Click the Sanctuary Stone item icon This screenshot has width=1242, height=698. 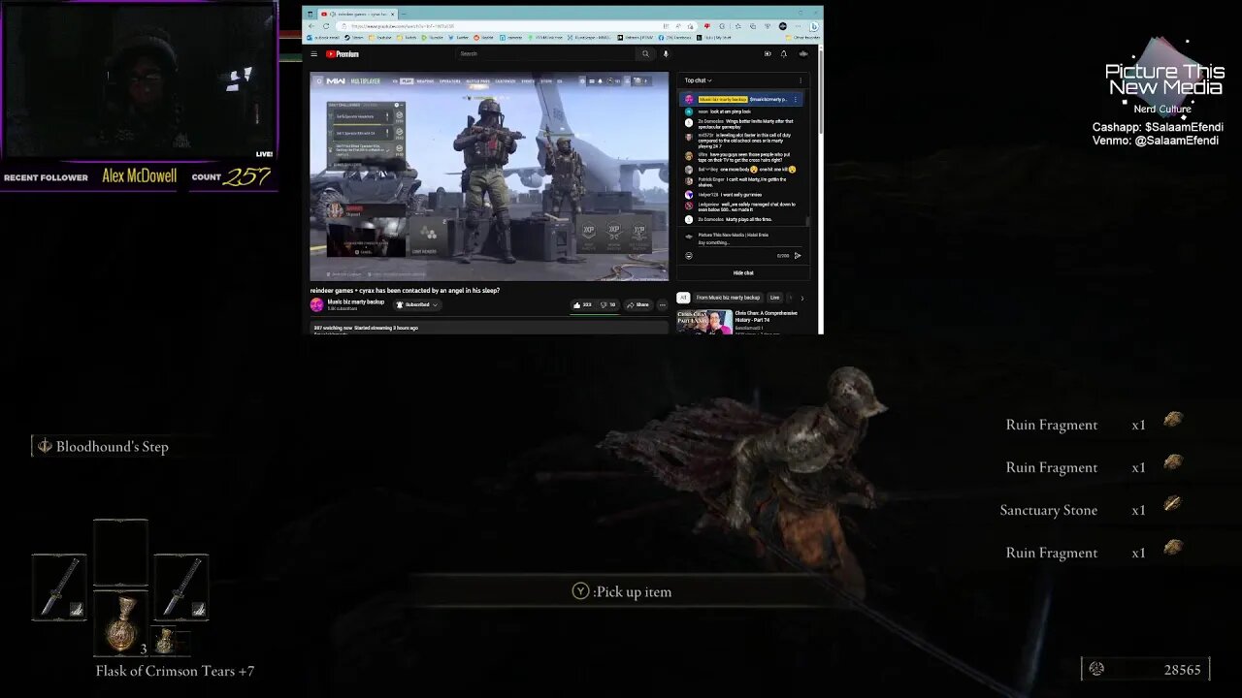pyautogui.click(x=1173, y=504)
